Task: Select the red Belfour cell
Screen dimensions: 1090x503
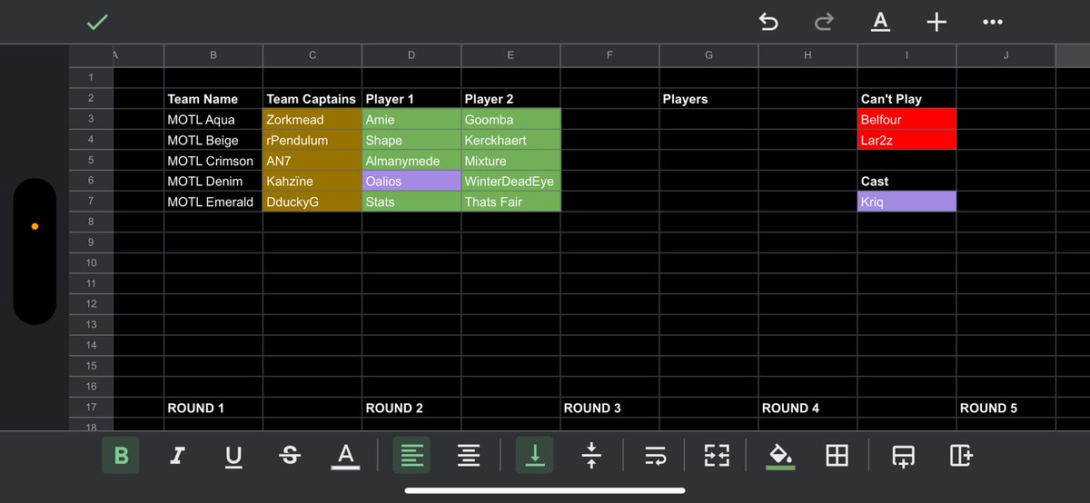Action: (x=907, y=120)
